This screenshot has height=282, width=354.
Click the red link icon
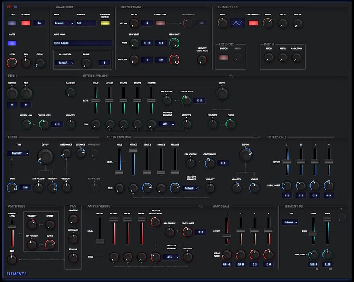[x=9, y=6]
